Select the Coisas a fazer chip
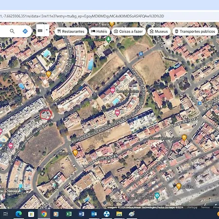 click(x=128, y=31)
